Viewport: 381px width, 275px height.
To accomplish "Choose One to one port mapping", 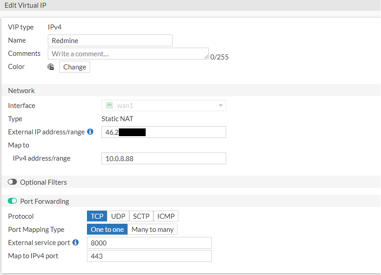I will [107, 229].
